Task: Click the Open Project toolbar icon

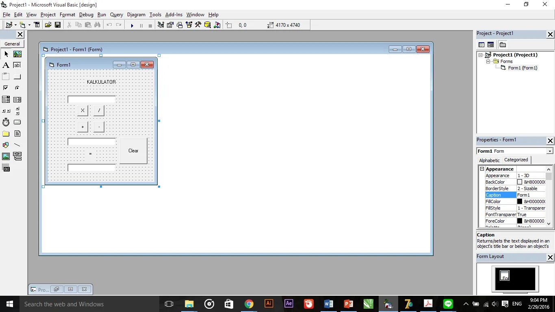Action: tap(48, 25)
